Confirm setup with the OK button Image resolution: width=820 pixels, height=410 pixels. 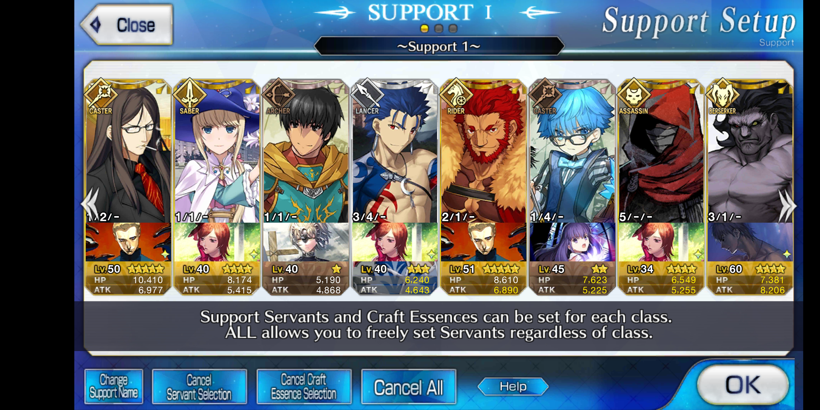point(743,385)
